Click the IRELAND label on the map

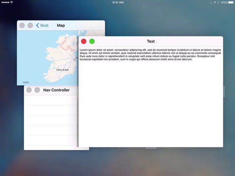[x=63, y=70]
